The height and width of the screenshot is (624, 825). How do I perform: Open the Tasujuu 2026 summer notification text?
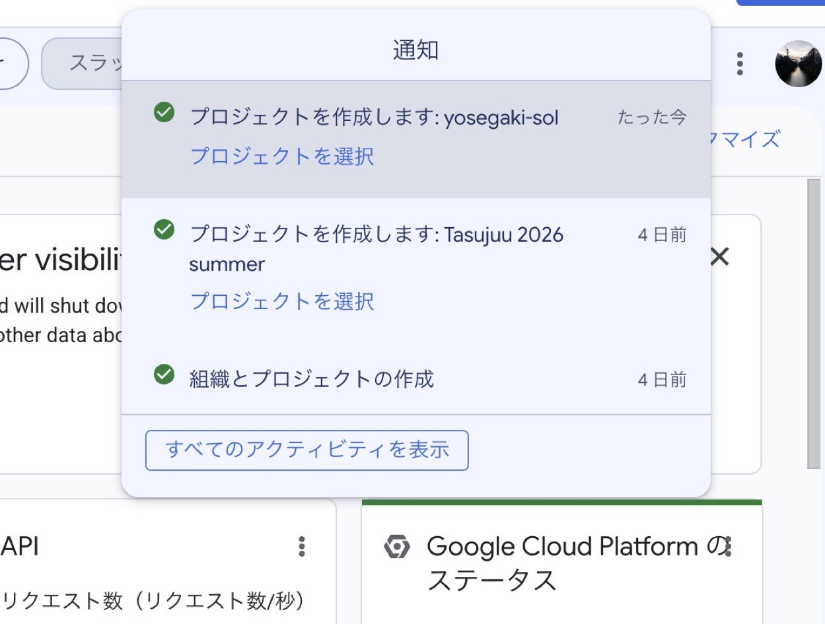tap(377, 249)
